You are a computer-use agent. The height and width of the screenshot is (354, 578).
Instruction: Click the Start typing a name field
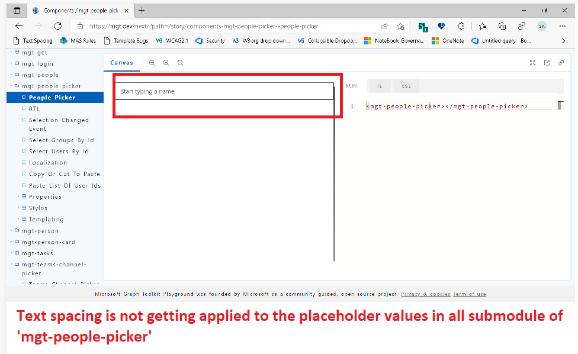tap(225, 91)
